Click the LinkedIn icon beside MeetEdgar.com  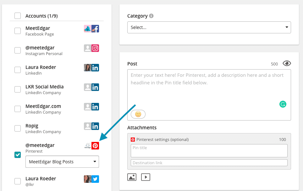click(95, 107)
